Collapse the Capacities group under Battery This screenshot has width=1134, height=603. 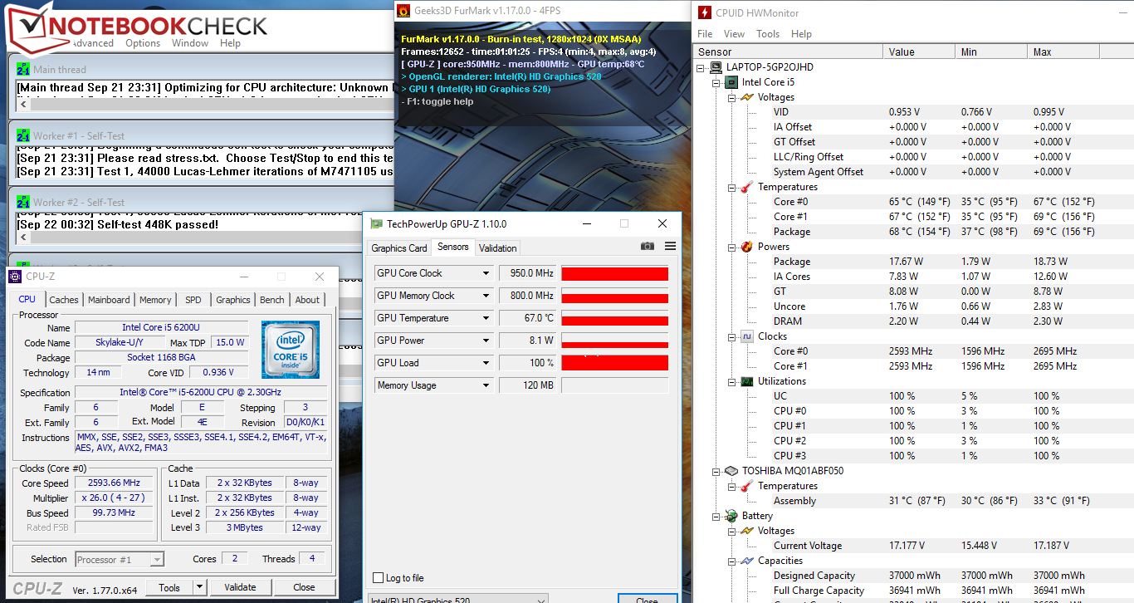[x=731, y=561]
